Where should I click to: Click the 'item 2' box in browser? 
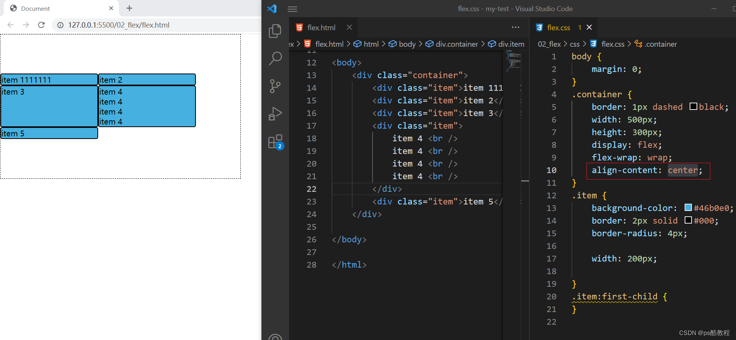pyautogui.click(x=147, y=80)
